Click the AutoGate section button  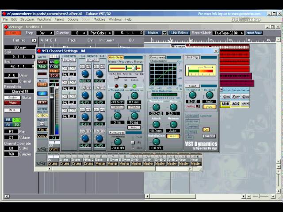(116, 57)
